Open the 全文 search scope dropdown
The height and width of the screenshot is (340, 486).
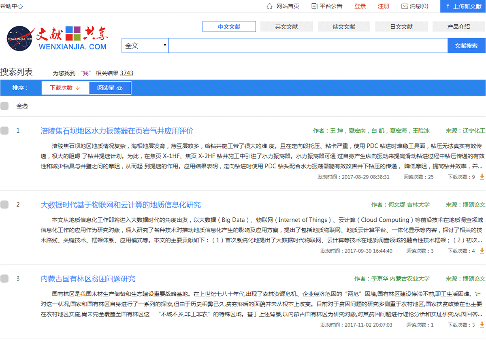[x=145, y=45]
